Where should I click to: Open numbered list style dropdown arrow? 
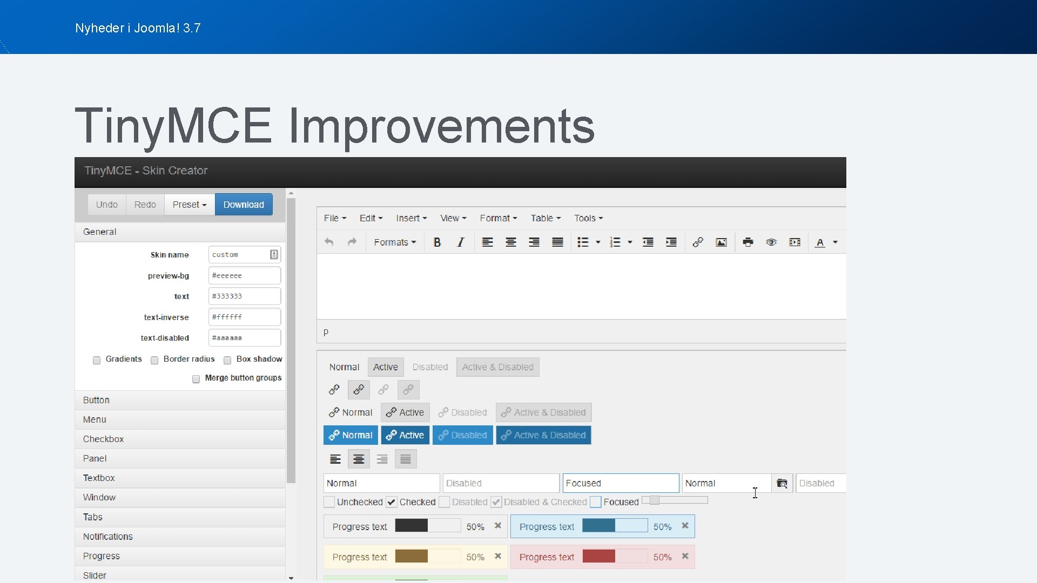click(630, 242)
